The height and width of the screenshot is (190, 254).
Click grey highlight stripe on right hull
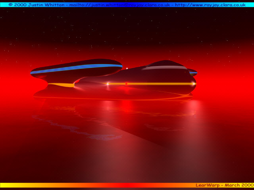pyautogui.click(x=163, y=68)
